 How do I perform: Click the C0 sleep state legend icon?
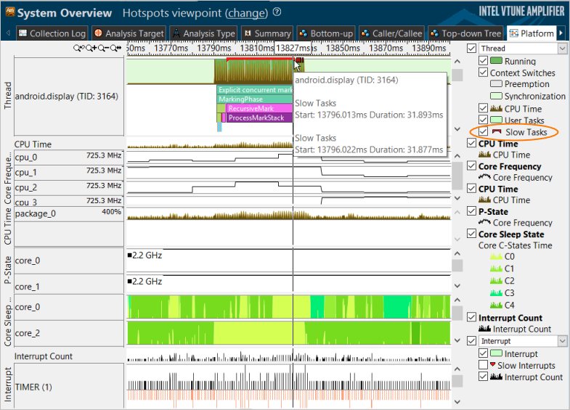(496, 256)
